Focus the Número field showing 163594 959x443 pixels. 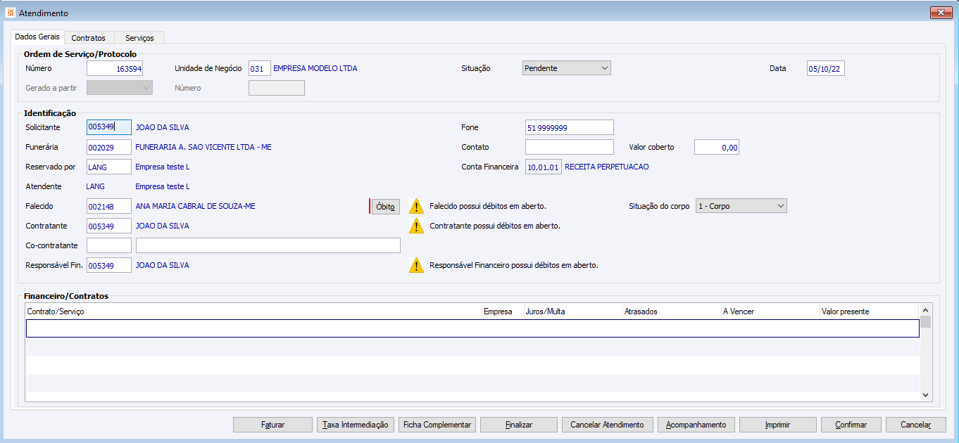pos(115,68)
